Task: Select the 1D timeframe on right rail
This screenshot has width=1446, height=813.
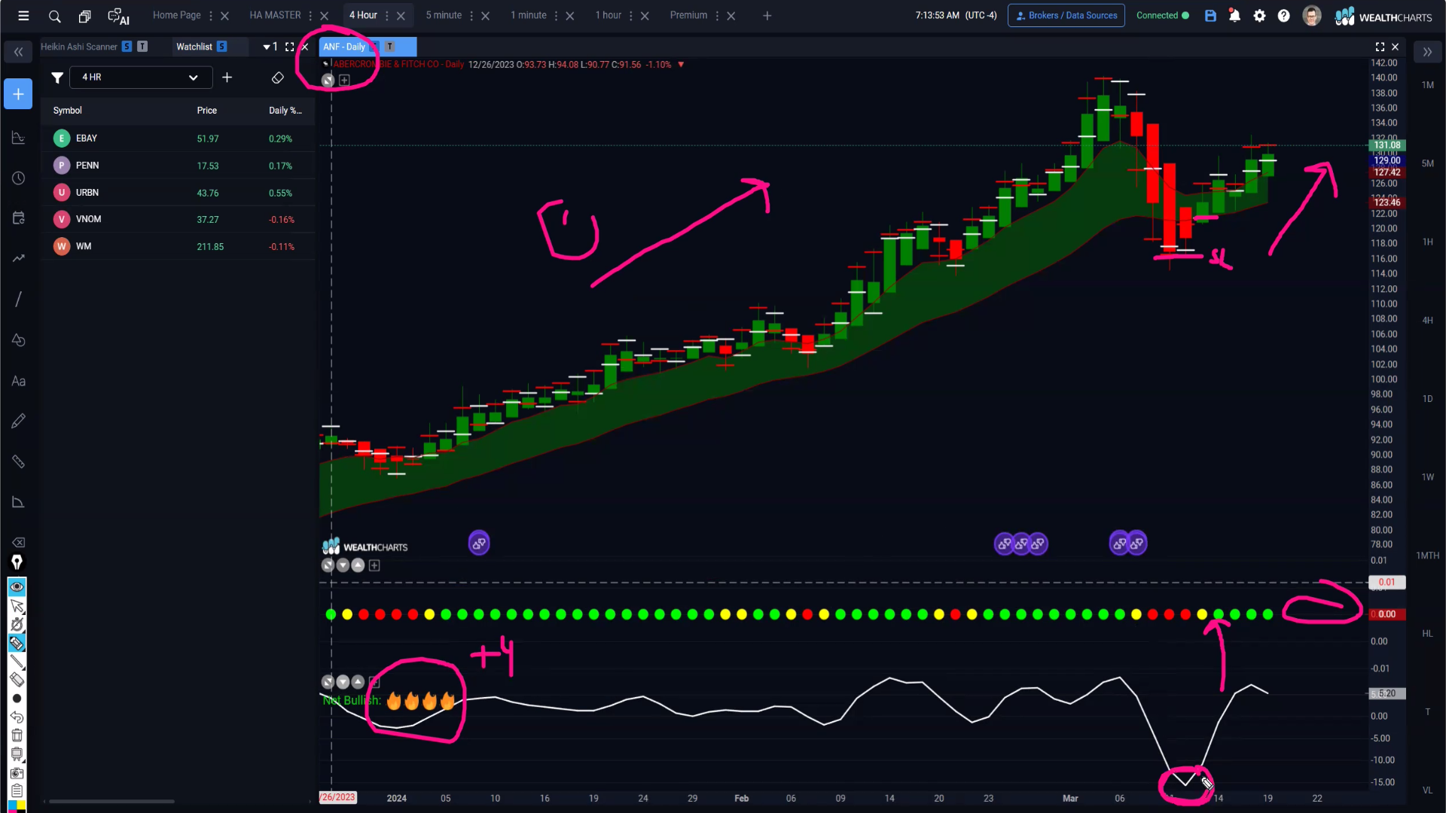Action: tap(1427, 399)
